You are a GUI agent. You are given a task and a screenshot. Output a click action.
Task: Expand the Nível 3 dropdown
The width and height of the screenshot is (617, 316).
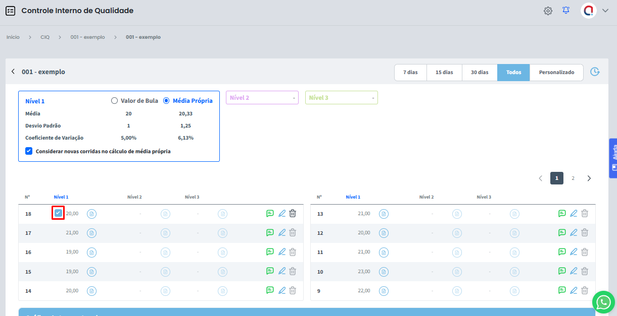coord(341,98)
